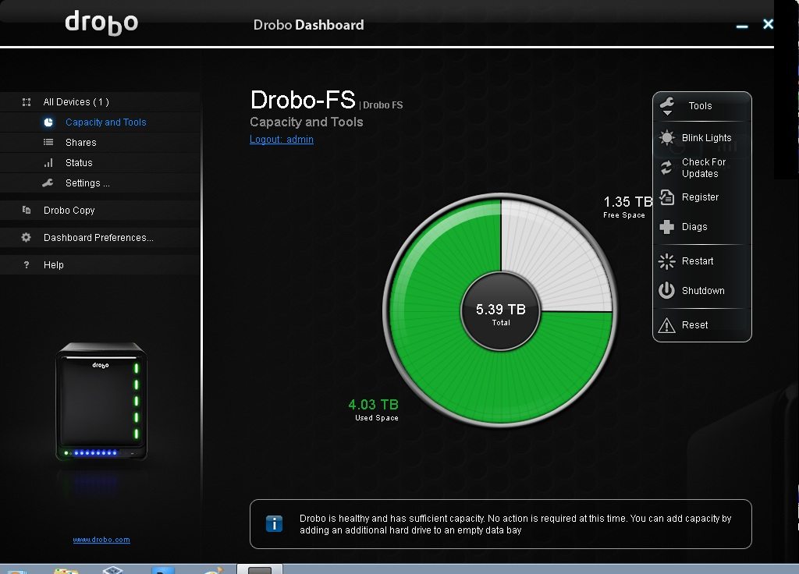Click the Diags plus icon

[666, 227]
